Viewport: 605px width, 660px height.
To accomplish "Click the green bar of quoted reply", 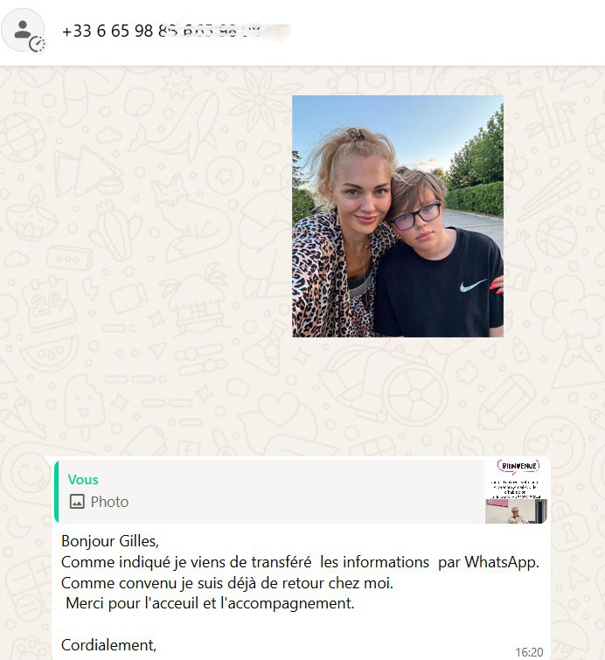I will 57,491.
